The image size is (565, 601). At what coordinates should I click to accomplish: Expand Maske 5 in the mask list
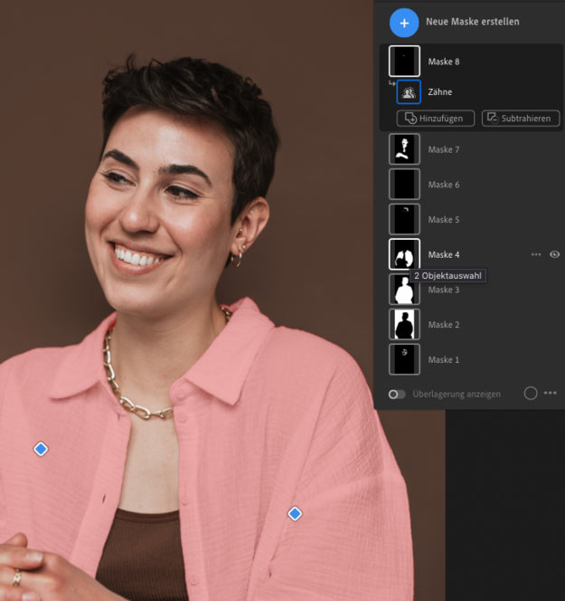coord(444,220)
